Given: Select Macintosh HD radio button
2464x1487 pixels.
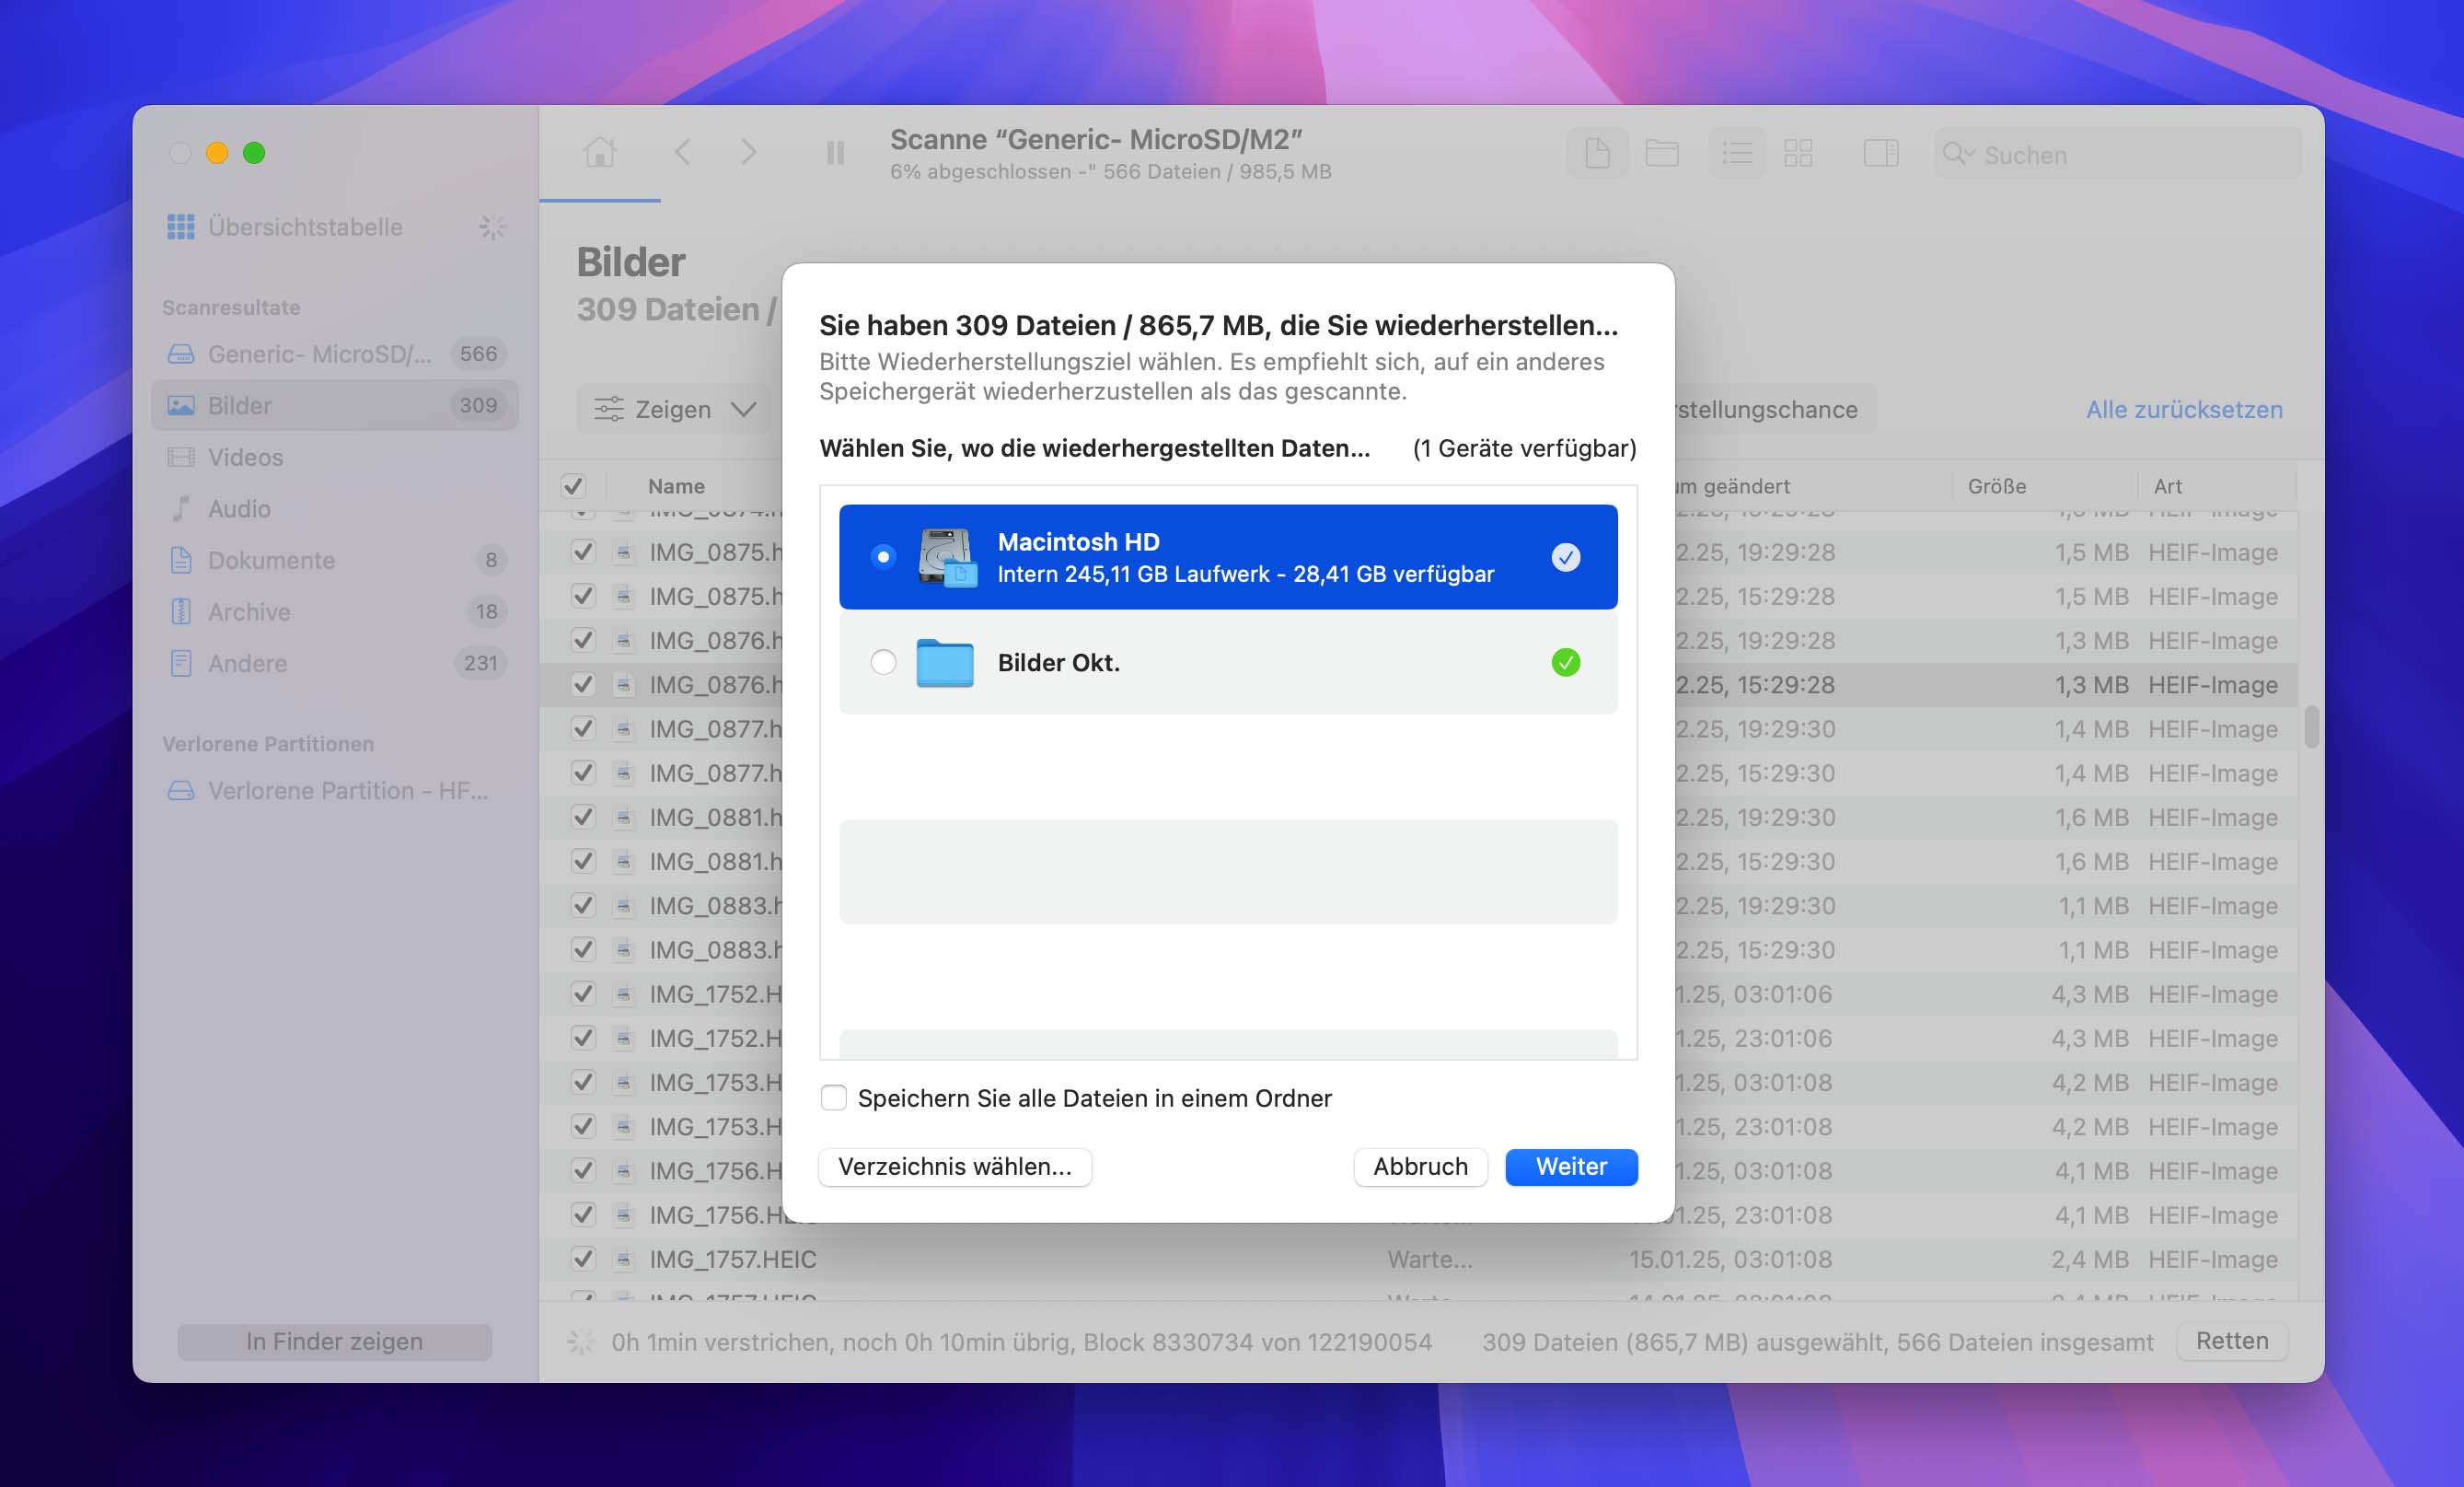Looking at the screenshot, I should point(883,556).
